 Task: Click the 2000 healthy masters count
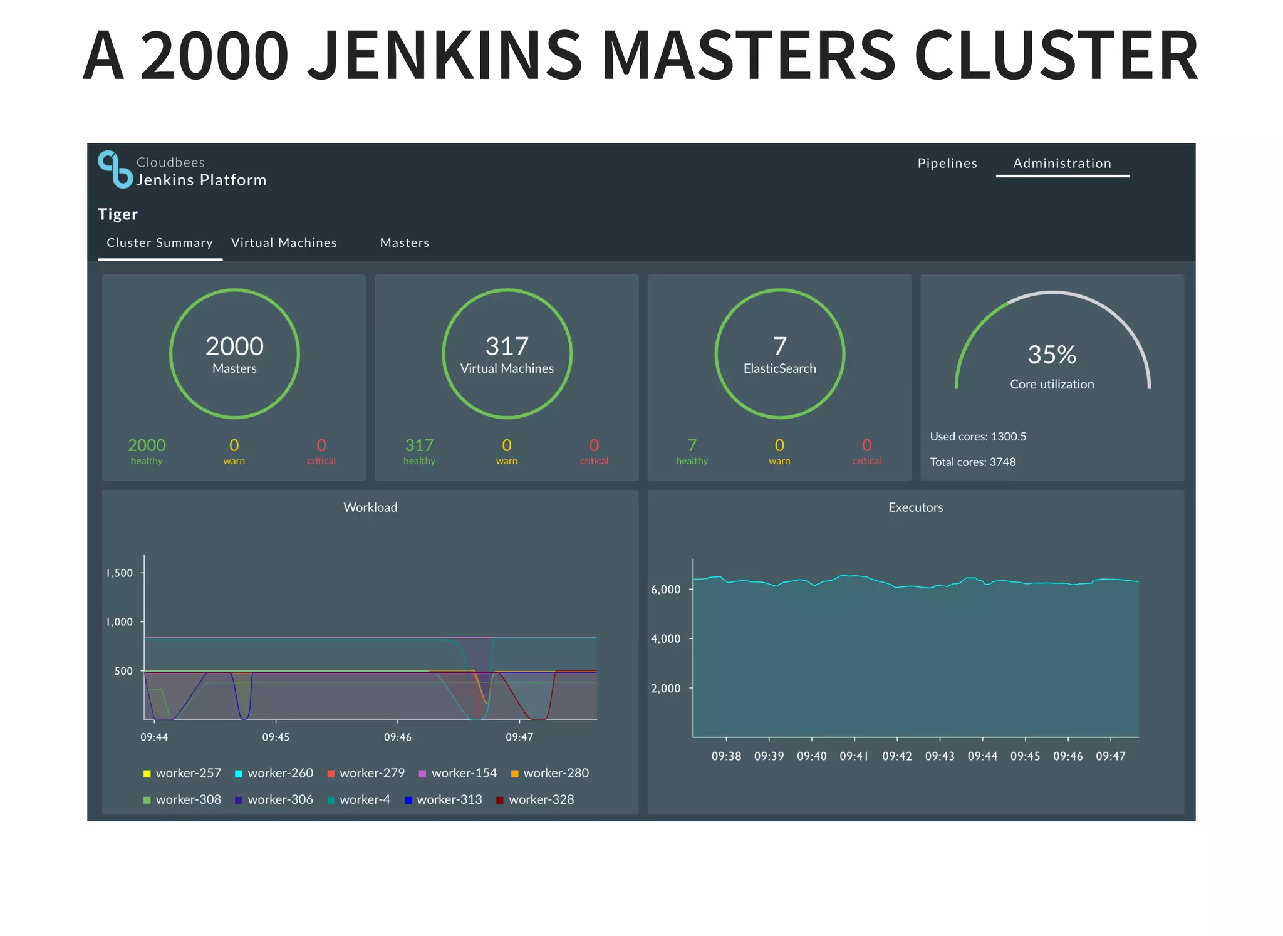(147, 451)
